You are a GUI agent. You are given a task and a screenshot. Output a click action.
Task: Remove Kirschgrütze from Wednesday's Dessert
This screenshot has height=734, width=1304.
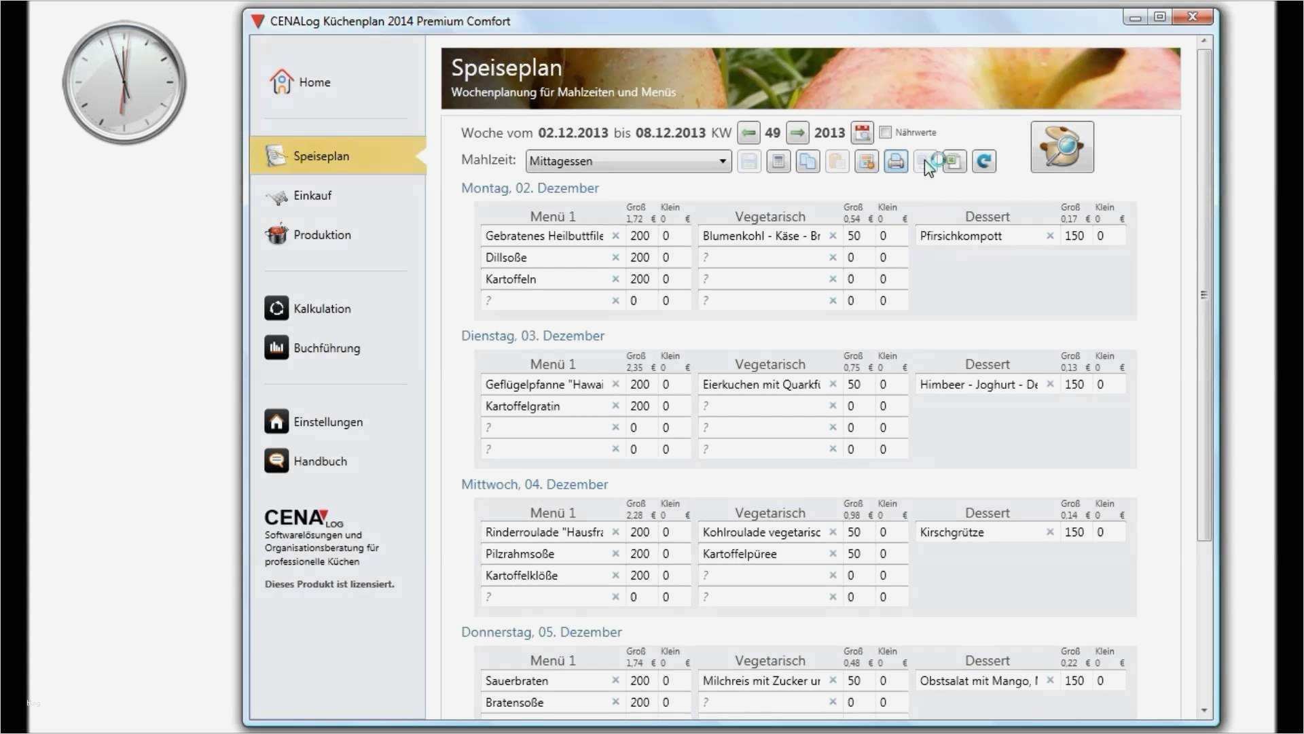(x=1050, y=532)
